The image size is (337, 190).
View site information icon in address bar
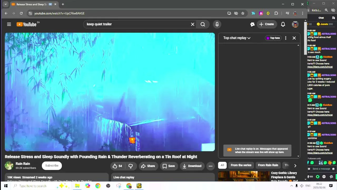(x=30, y=13)
